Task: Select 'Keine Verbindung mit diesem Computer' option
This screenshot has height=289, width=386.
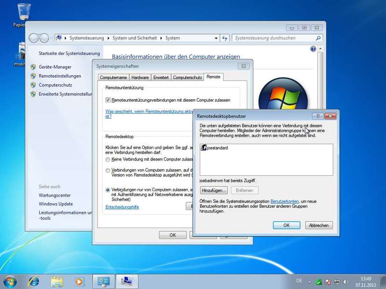Action: [x=108, y=159]
